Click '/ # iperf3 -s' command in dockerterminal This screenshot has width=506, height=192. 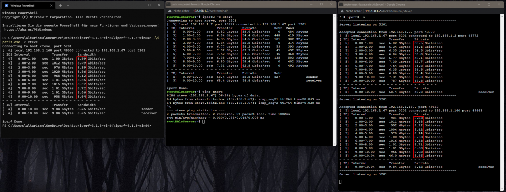352,17
